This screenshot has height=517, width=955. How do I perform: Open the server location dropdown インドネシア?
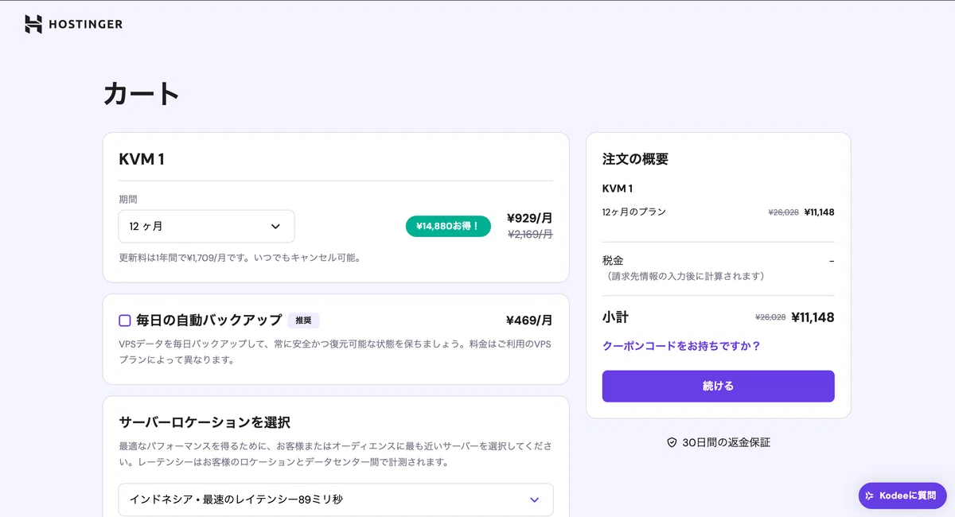[336, 500]
